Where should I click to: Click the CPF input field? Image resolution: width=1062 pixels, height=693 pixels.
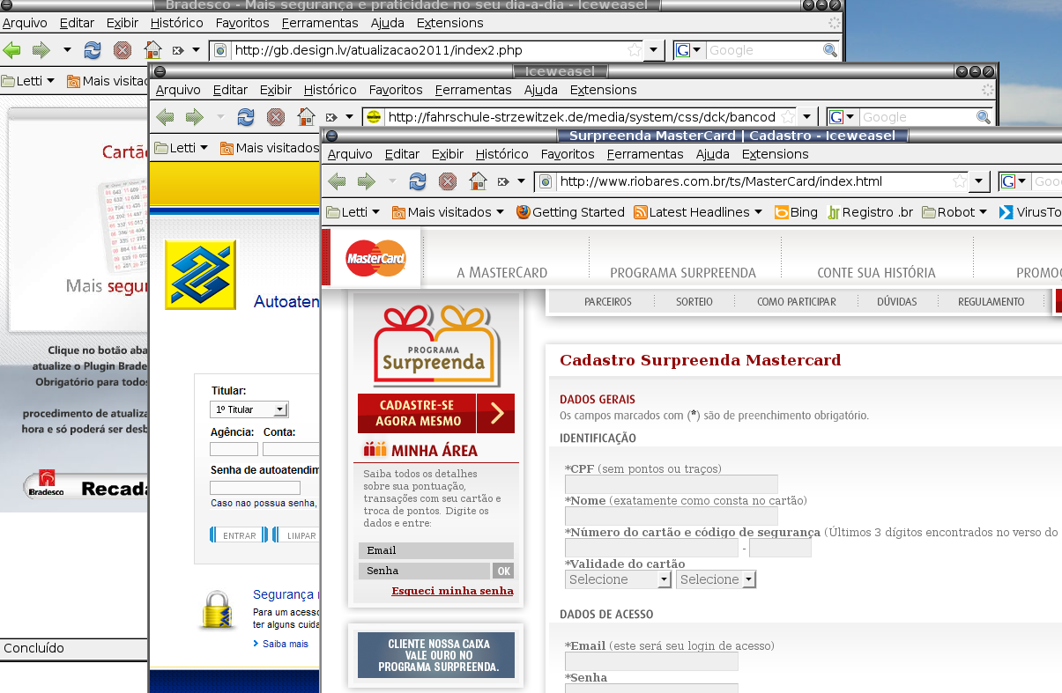(x=672, y=484)
